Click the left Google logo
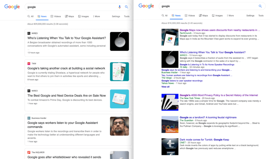This screenshot has width=270, height=159. point(12,7)
